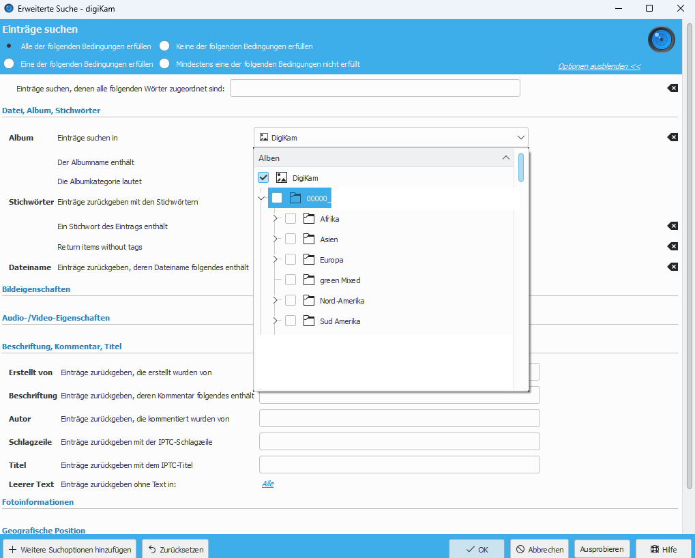
Task: Click the reset icon for Album row
Action: [672, 137]
